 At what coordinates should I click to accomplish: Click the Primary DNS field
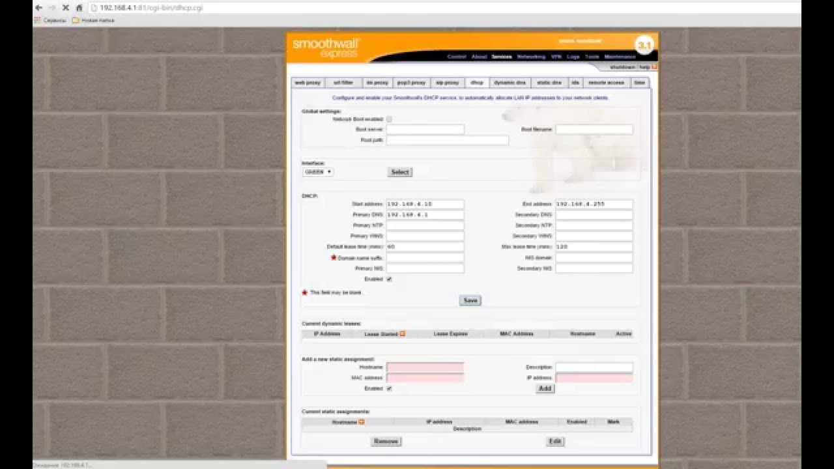point(425,214)
